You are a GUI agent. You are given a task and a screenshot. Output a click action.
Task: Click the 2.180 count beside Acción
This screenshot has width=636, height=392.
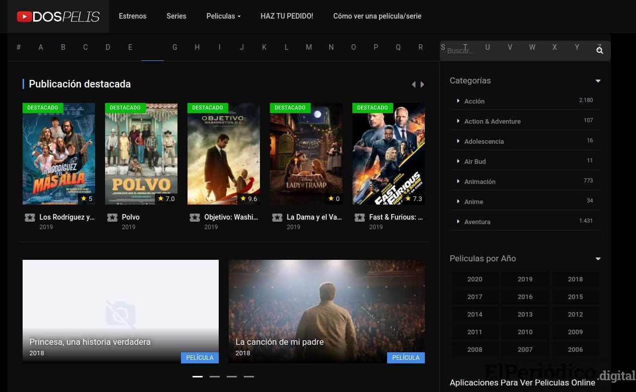tap(586, 100)
